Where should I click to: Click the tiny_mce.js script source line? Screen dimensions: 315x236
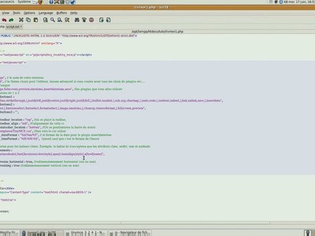46,54
